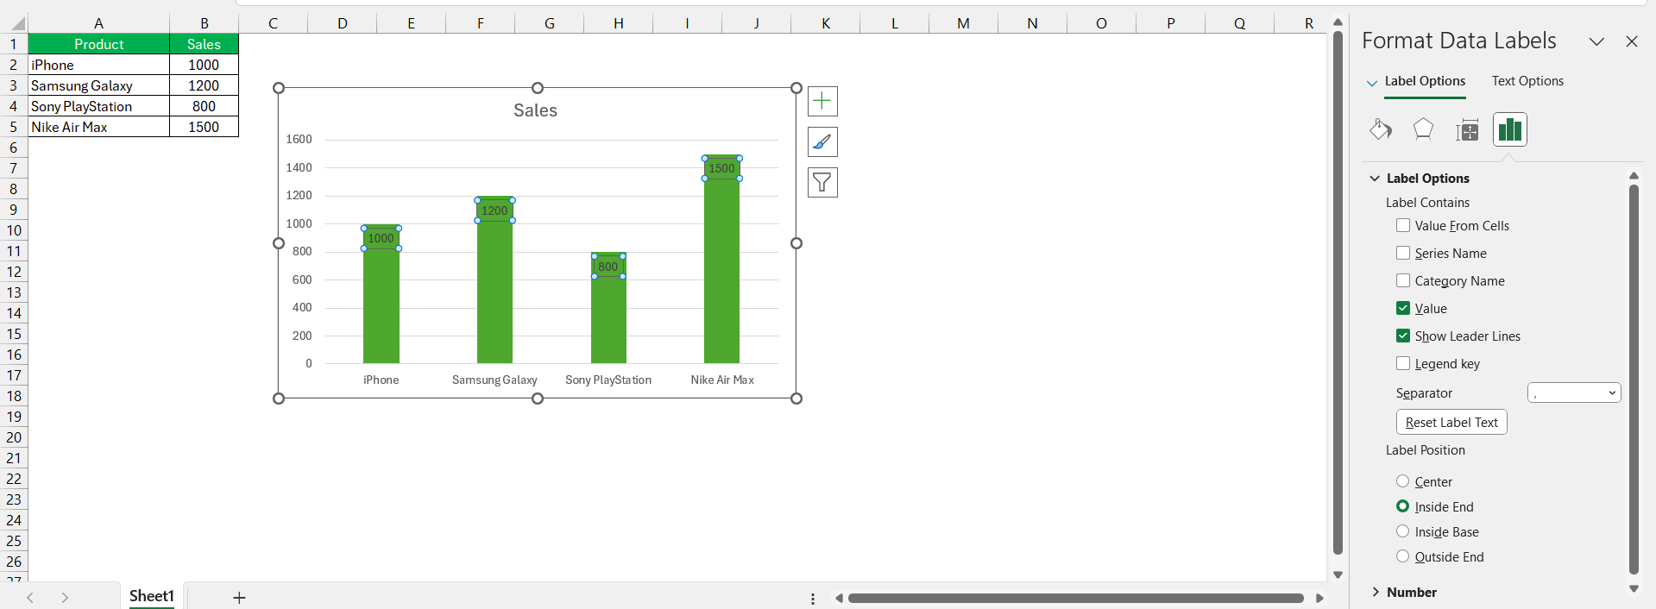Select the Label Options bar chart icon
The image size is (1656, 609).
click(x=1509, y=129)
